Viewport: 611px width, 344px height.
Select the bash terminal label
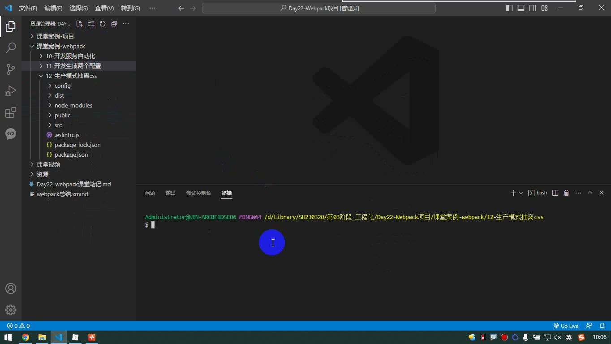(x=538, y=193)
